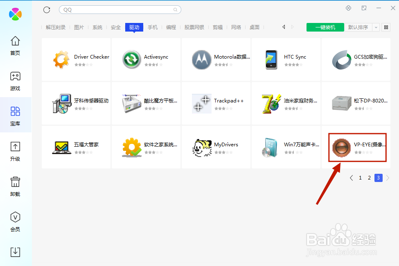Go to page 2

tap(369, 178)
